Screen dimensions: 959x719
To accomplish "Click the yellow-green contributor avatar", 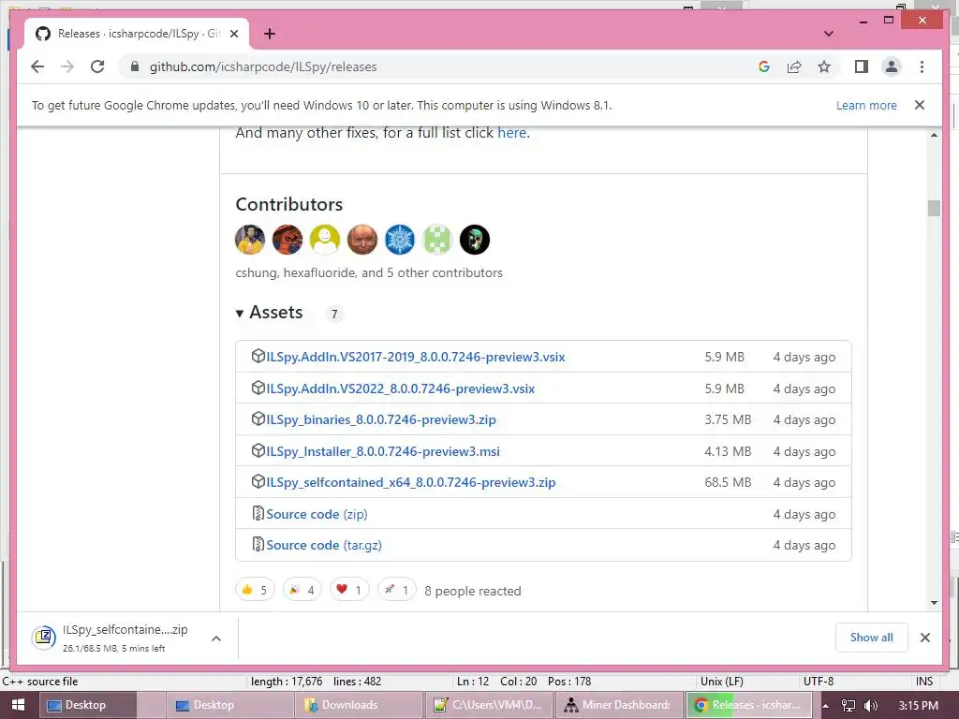I will [325, 240].
